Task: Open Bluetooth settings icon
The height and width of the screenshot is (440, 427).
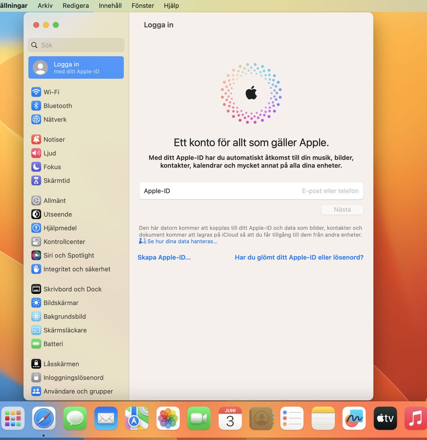Action: [x=36, y=106]
